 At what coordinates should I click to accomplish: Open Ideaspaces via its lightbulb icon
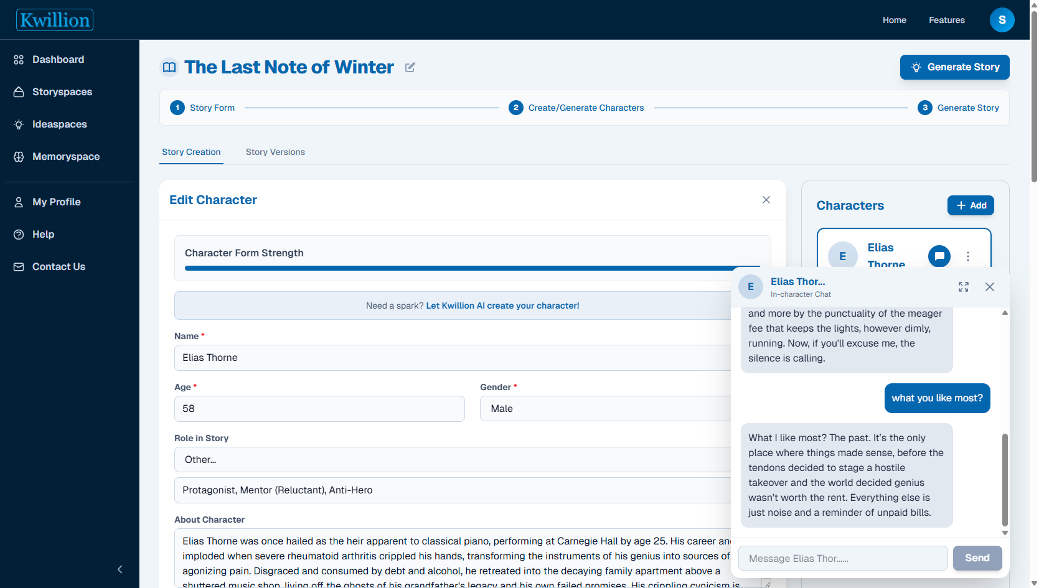[19, 124]
